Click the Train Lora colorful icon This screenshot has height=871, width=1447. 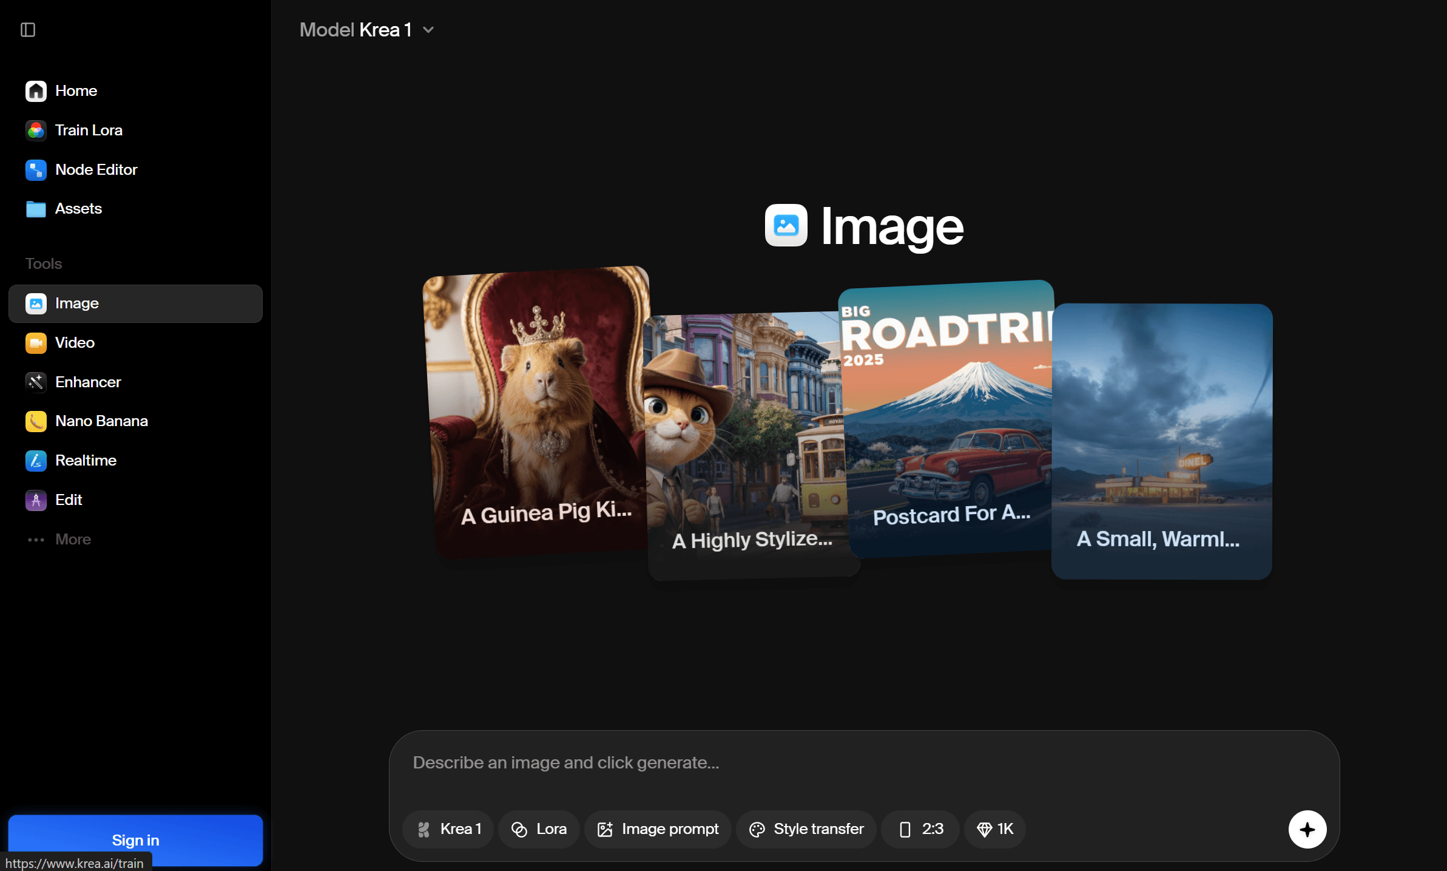pos(36,130)
